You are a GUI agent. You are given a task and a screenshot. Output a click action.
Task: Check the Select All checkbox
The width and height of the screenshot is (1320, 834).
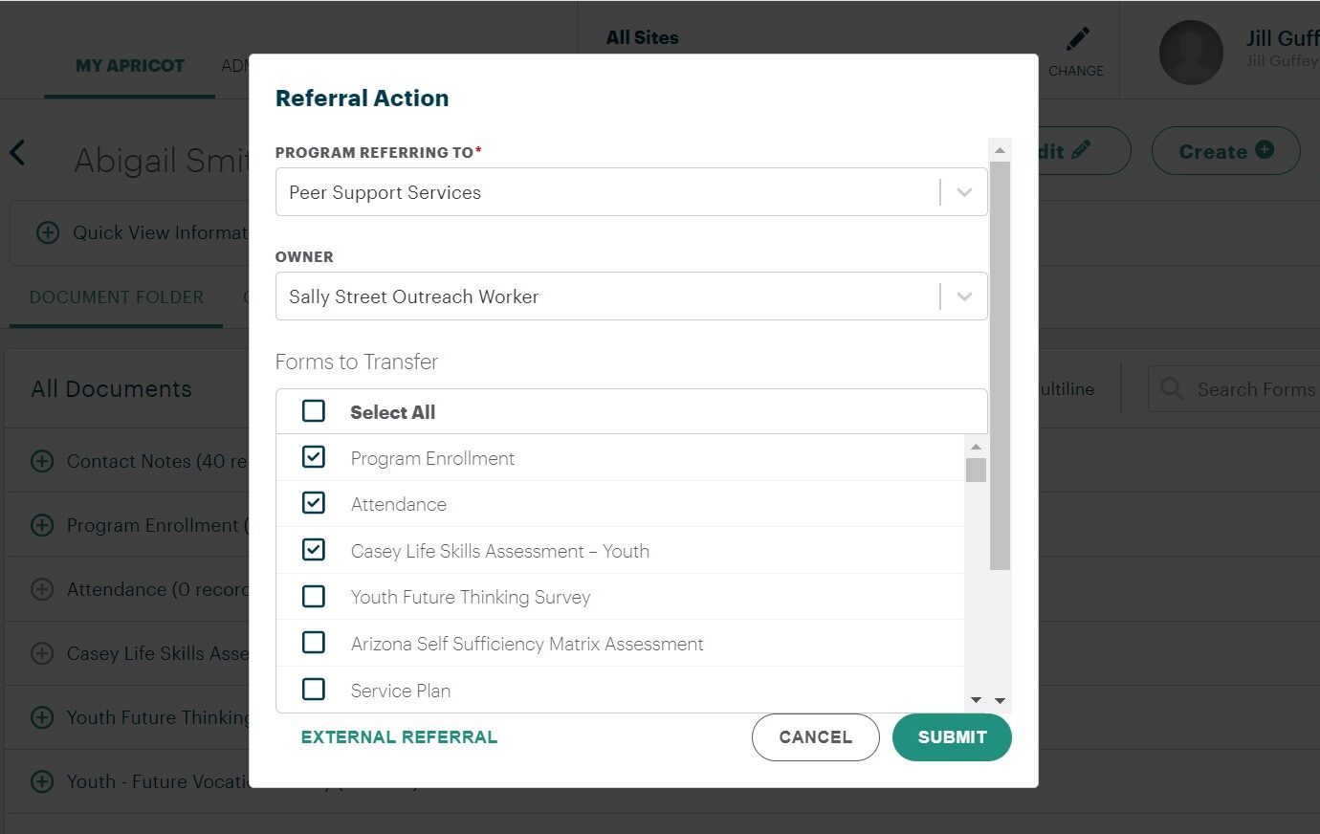(x=314, y=411)
